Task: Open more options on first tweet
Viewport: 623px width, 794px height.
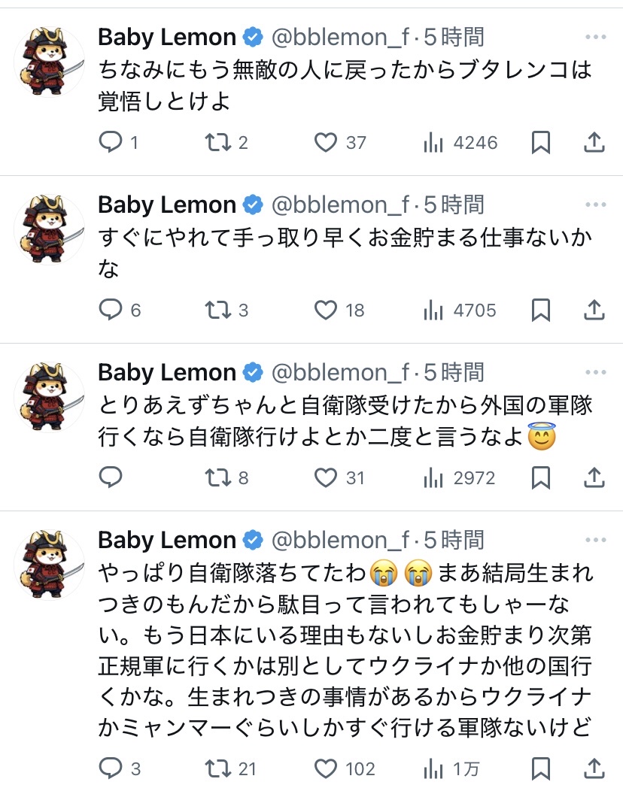Action: (595, 37)
